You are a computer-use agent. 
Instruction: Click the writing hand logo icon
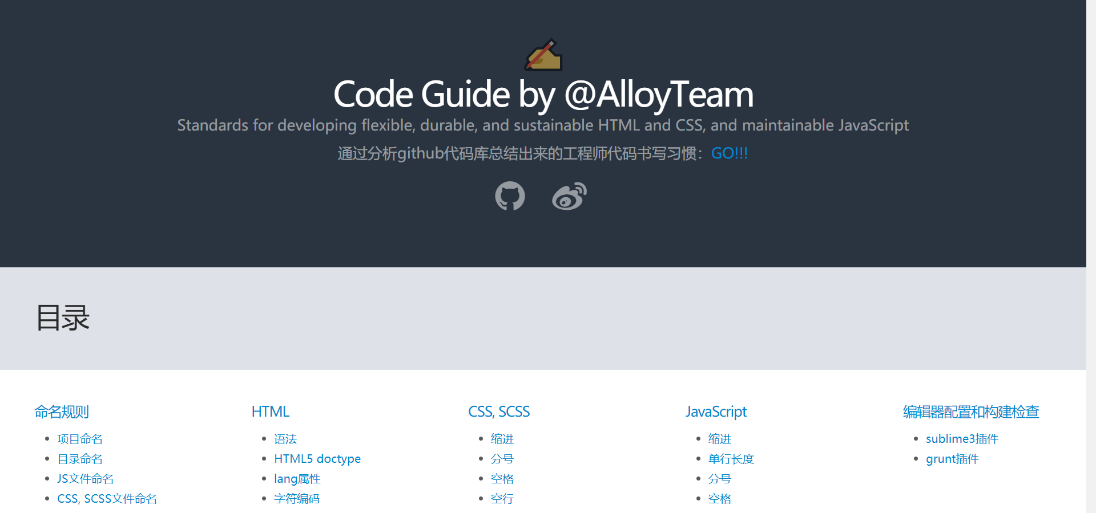tap(543, 55)
